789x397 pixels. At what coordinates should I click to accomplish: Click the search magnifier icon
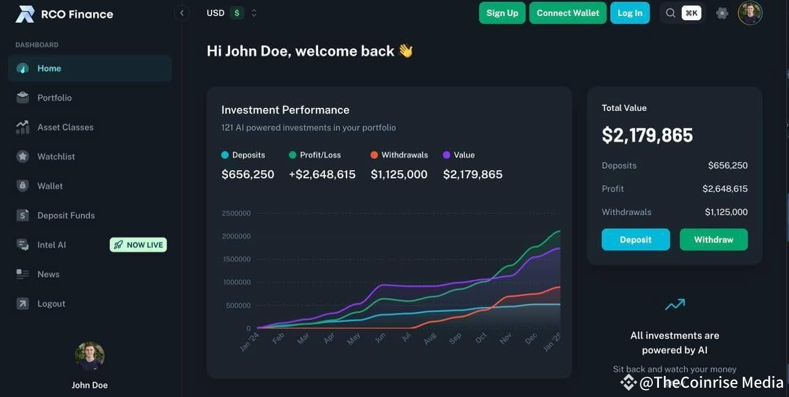point(670,12)
